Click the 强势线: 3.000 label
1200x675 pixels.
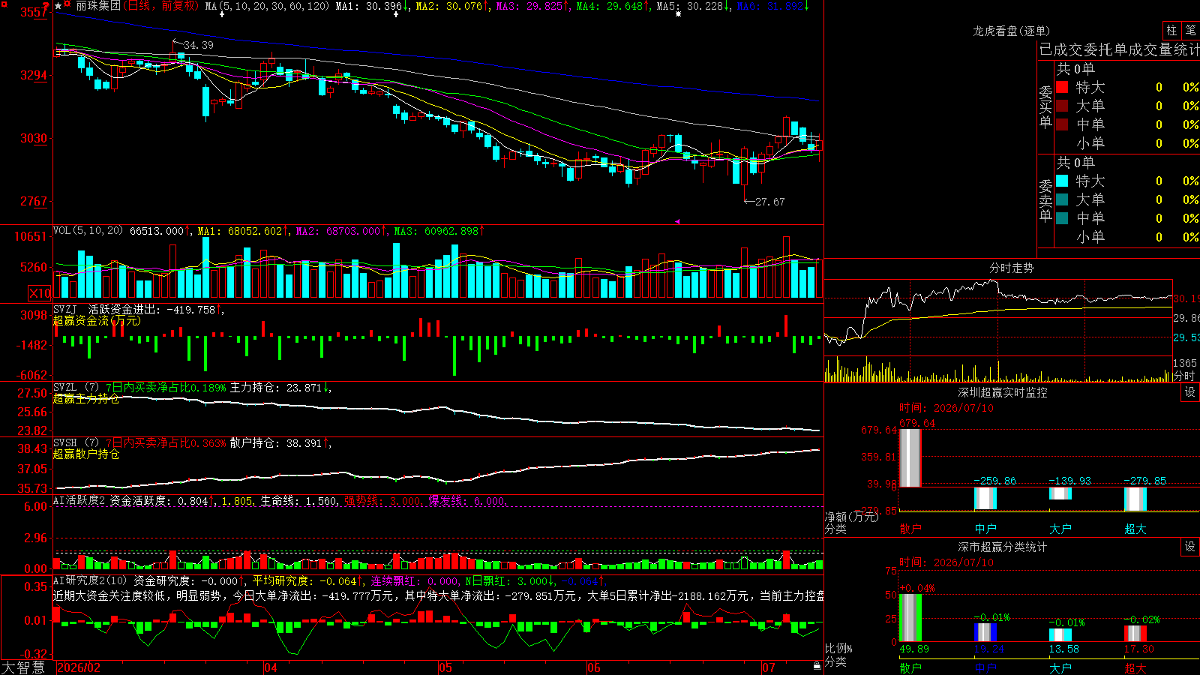[x=382, y=501]
